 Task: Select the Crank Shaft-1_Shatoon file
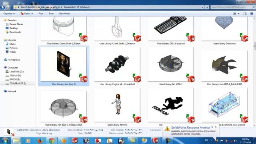pyautogui.click(x=117, y=29)
